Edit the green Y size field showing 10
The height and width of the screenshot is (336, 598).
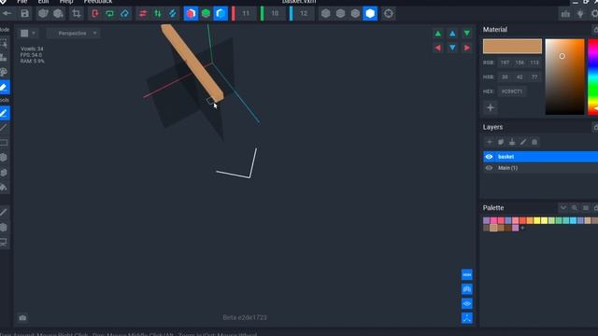[x=275, y=14]
